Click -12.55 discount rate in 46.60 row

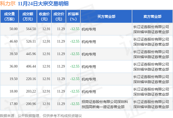pos(75,42)
